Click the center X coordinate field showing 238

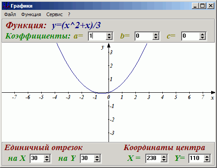click(x=153, y=159)
